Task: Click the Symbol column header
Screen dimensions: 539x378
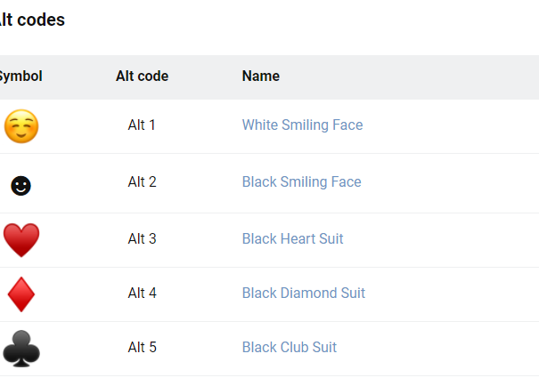Action: [19, 76]
